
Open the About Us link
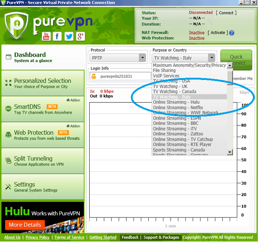(x=12, y=237)
